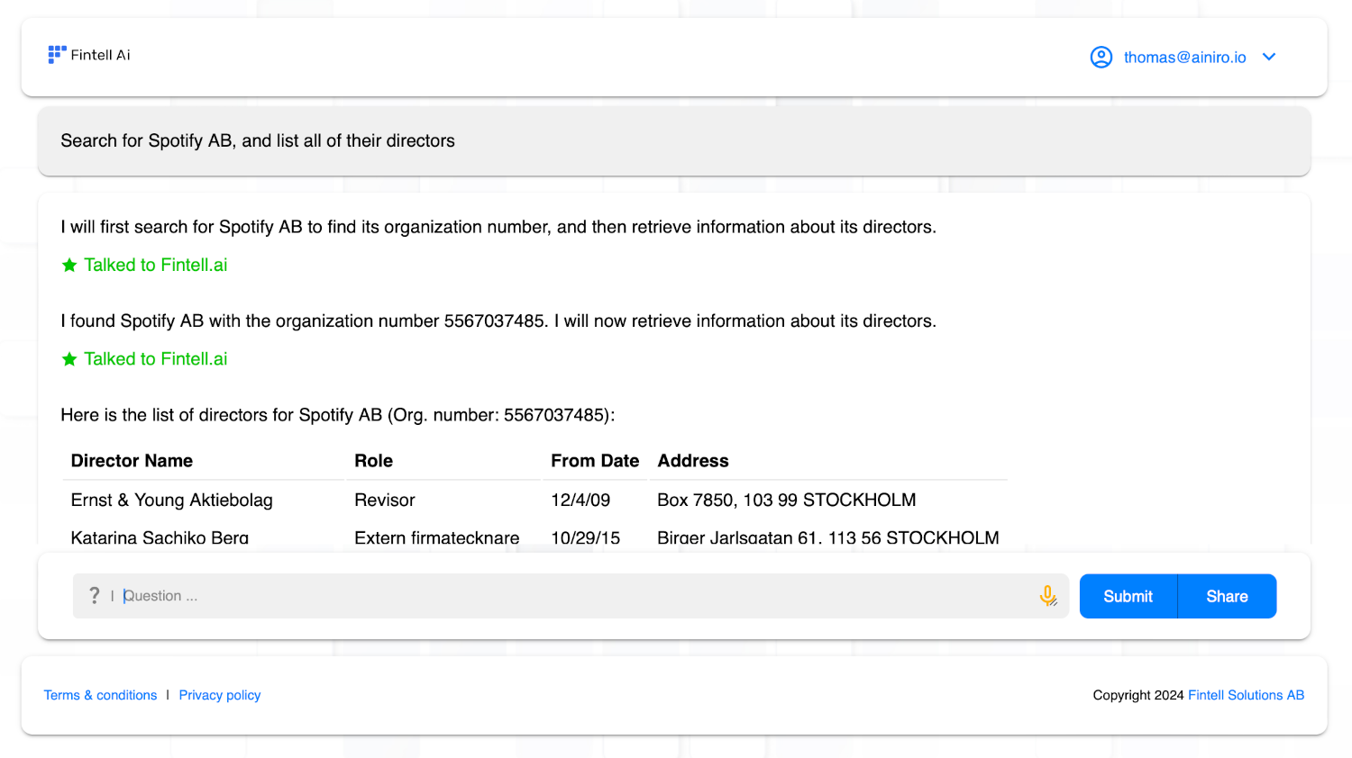The height and width of the screenshot is (758, 1352).
Task: Open the Privacy policy link
Action: (x=220, y=695)
